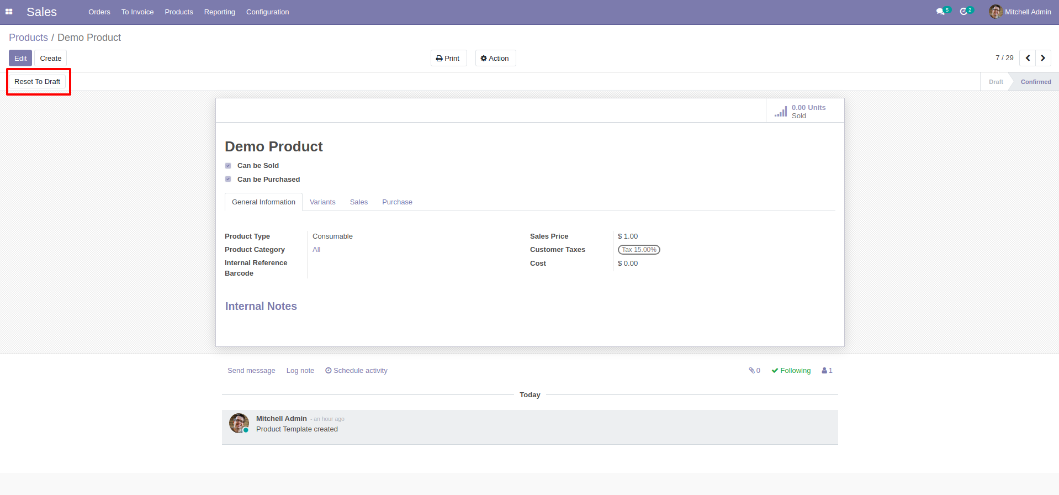Viewport: 1059px width, 495px height.
Task: Click the Products breadcrumb link
Action: point(28,38)
